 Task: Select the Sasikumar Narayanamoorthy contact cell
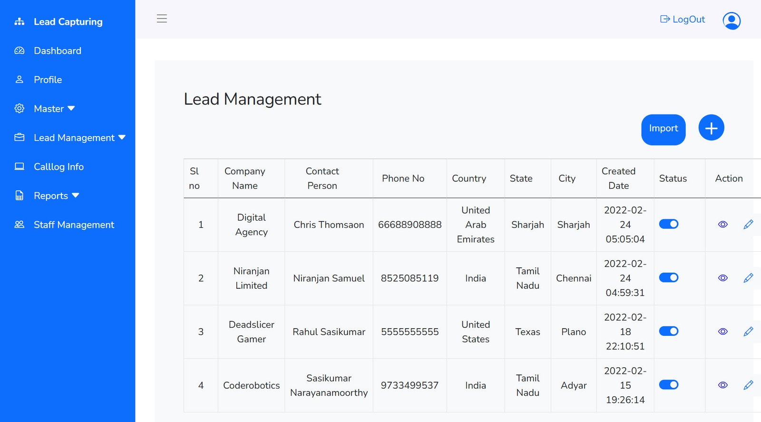(x=329, y=385)
